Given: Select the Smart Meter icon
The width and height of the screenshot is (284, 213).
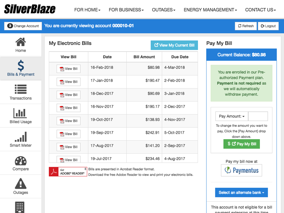Looking at the screenshot, I should click(20, 137).
